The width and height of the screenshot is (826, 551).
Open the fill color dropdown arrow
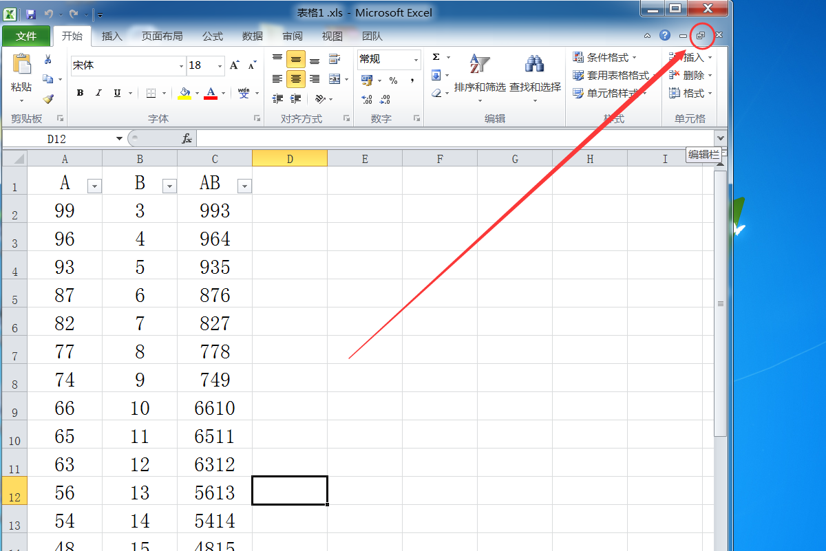[197, 94]
